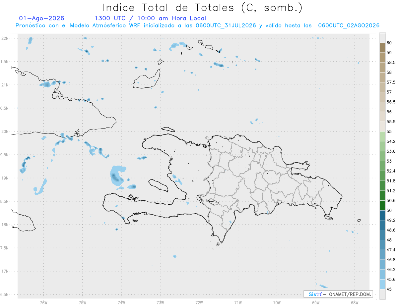Click the colorbar value "49.2"
398x307 pixels.
[x=391, y=220]
